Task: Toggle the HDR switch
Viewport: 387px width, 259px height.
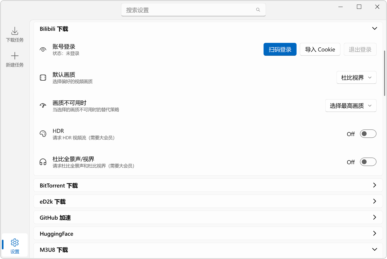Action: point(368,134)
